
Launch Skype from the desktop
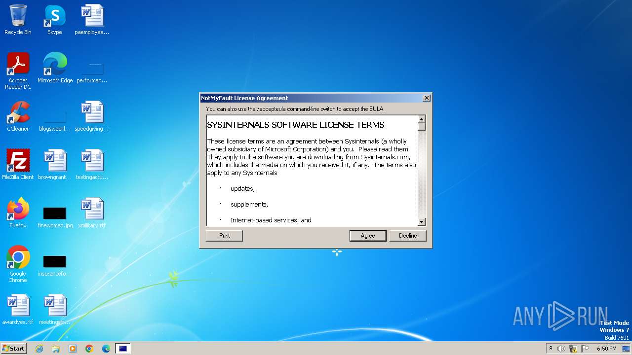tap(55, 20)
